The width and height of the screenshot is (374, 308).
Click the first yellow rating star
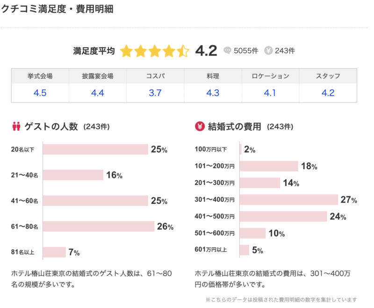pyautogui.click(x=127, y=51)
